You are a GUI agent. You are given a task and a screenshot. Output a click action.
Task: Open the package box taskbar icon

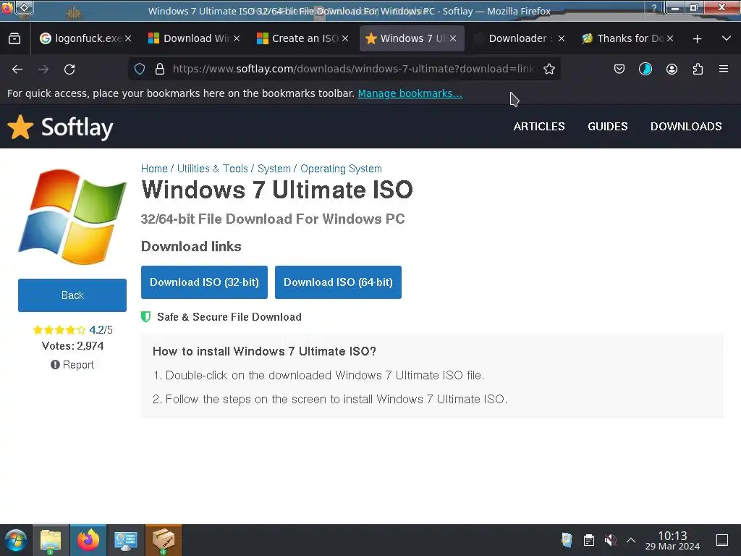tap(163, 540)
